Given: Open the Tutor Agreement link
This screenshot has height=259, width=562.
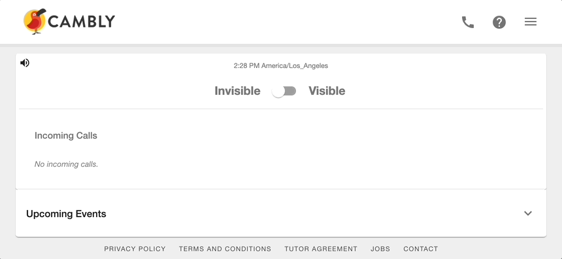Looking at the screenshot, I should click(x=321, y=249).
